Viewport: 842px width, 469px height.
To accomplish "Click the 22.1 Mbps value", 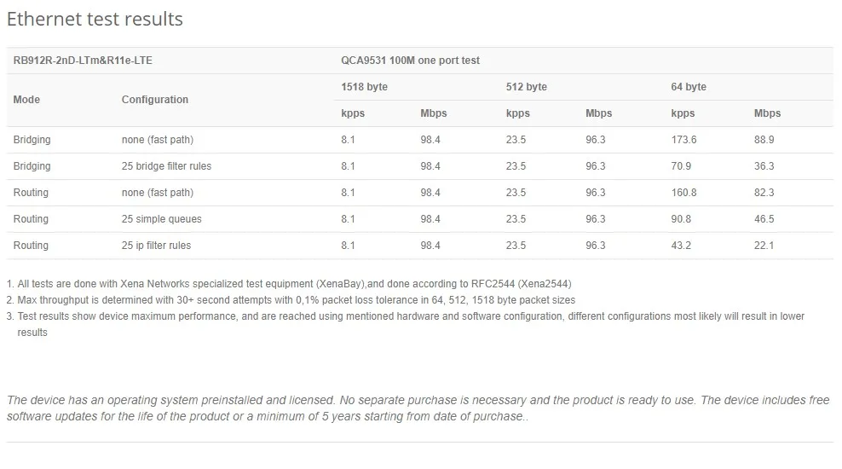I will coord(764,245).
